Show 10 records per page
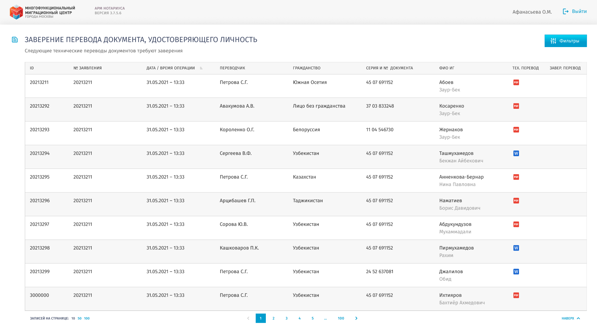 [x=73, y=318]
